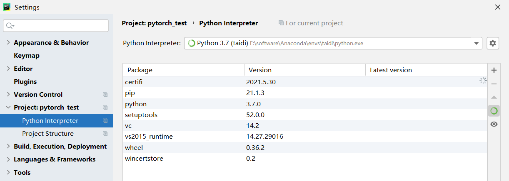
Task: Toggle the eye icon for early releases
Action: pos(494,124)
